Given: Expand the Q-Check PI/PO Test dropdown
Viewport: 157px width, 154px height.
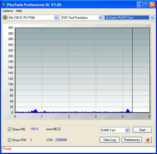Looking at the screenshot, I should pyautogui.click(x=152, y=18).
